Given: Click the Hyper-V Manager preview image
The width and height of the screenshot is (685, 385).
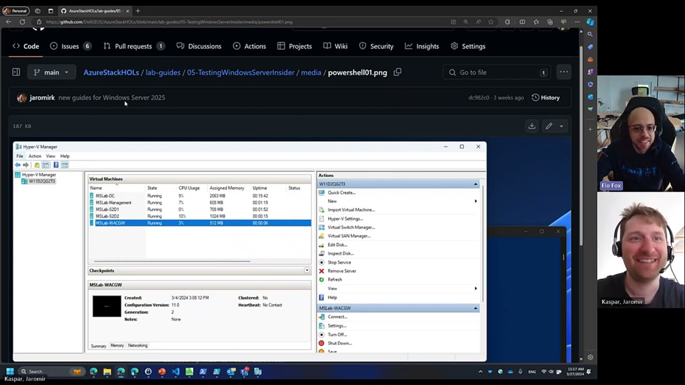Looking at the screenshot, I should click(249, 251).
